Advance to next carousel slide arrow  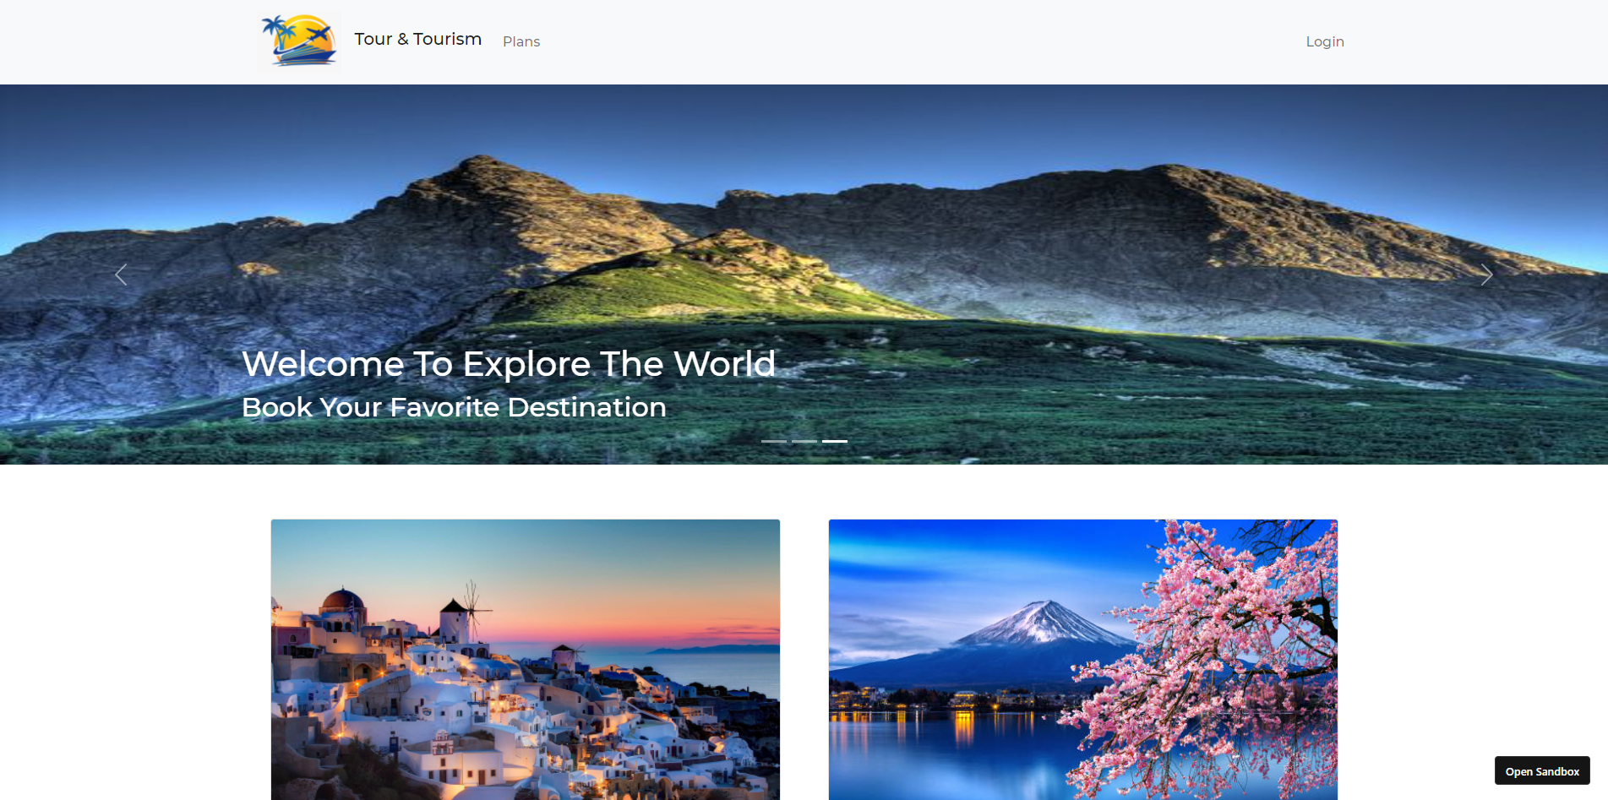tap(1486, 275)
